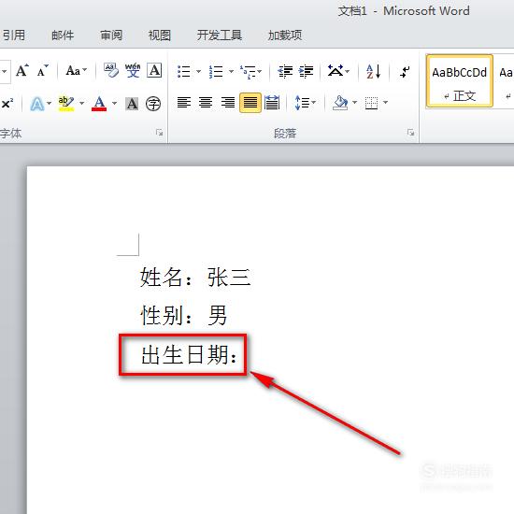Open the 段落 dialog launcher

click(x=411, y=133)
